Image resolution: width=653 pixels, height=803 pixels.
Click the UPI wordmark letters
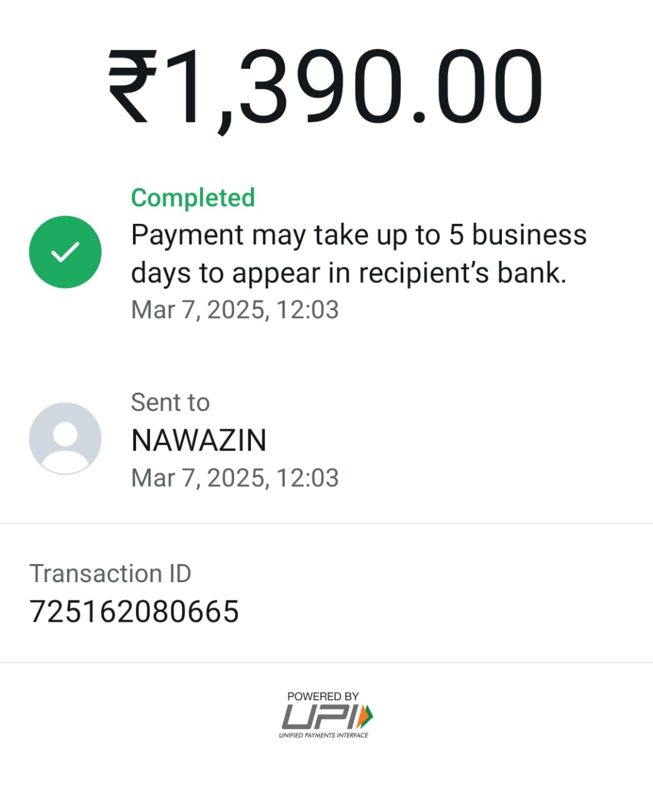coord(317,716)
